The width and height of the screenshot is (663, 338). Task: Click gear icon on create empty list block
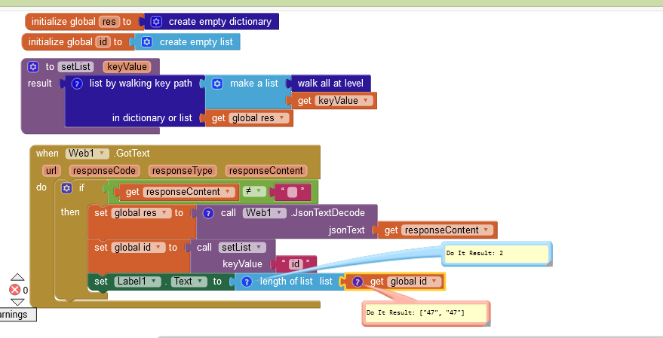[147, 41]
